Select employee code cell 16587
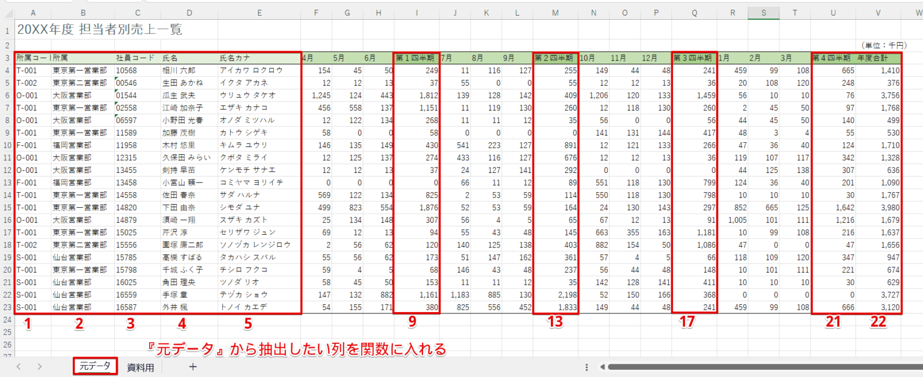Screen dimensions: 923x377 tap(138, 307)
